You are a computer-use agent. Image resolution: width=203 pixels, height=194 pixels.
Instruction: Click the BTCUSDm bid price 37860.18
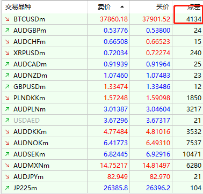[x=114, y=19]
